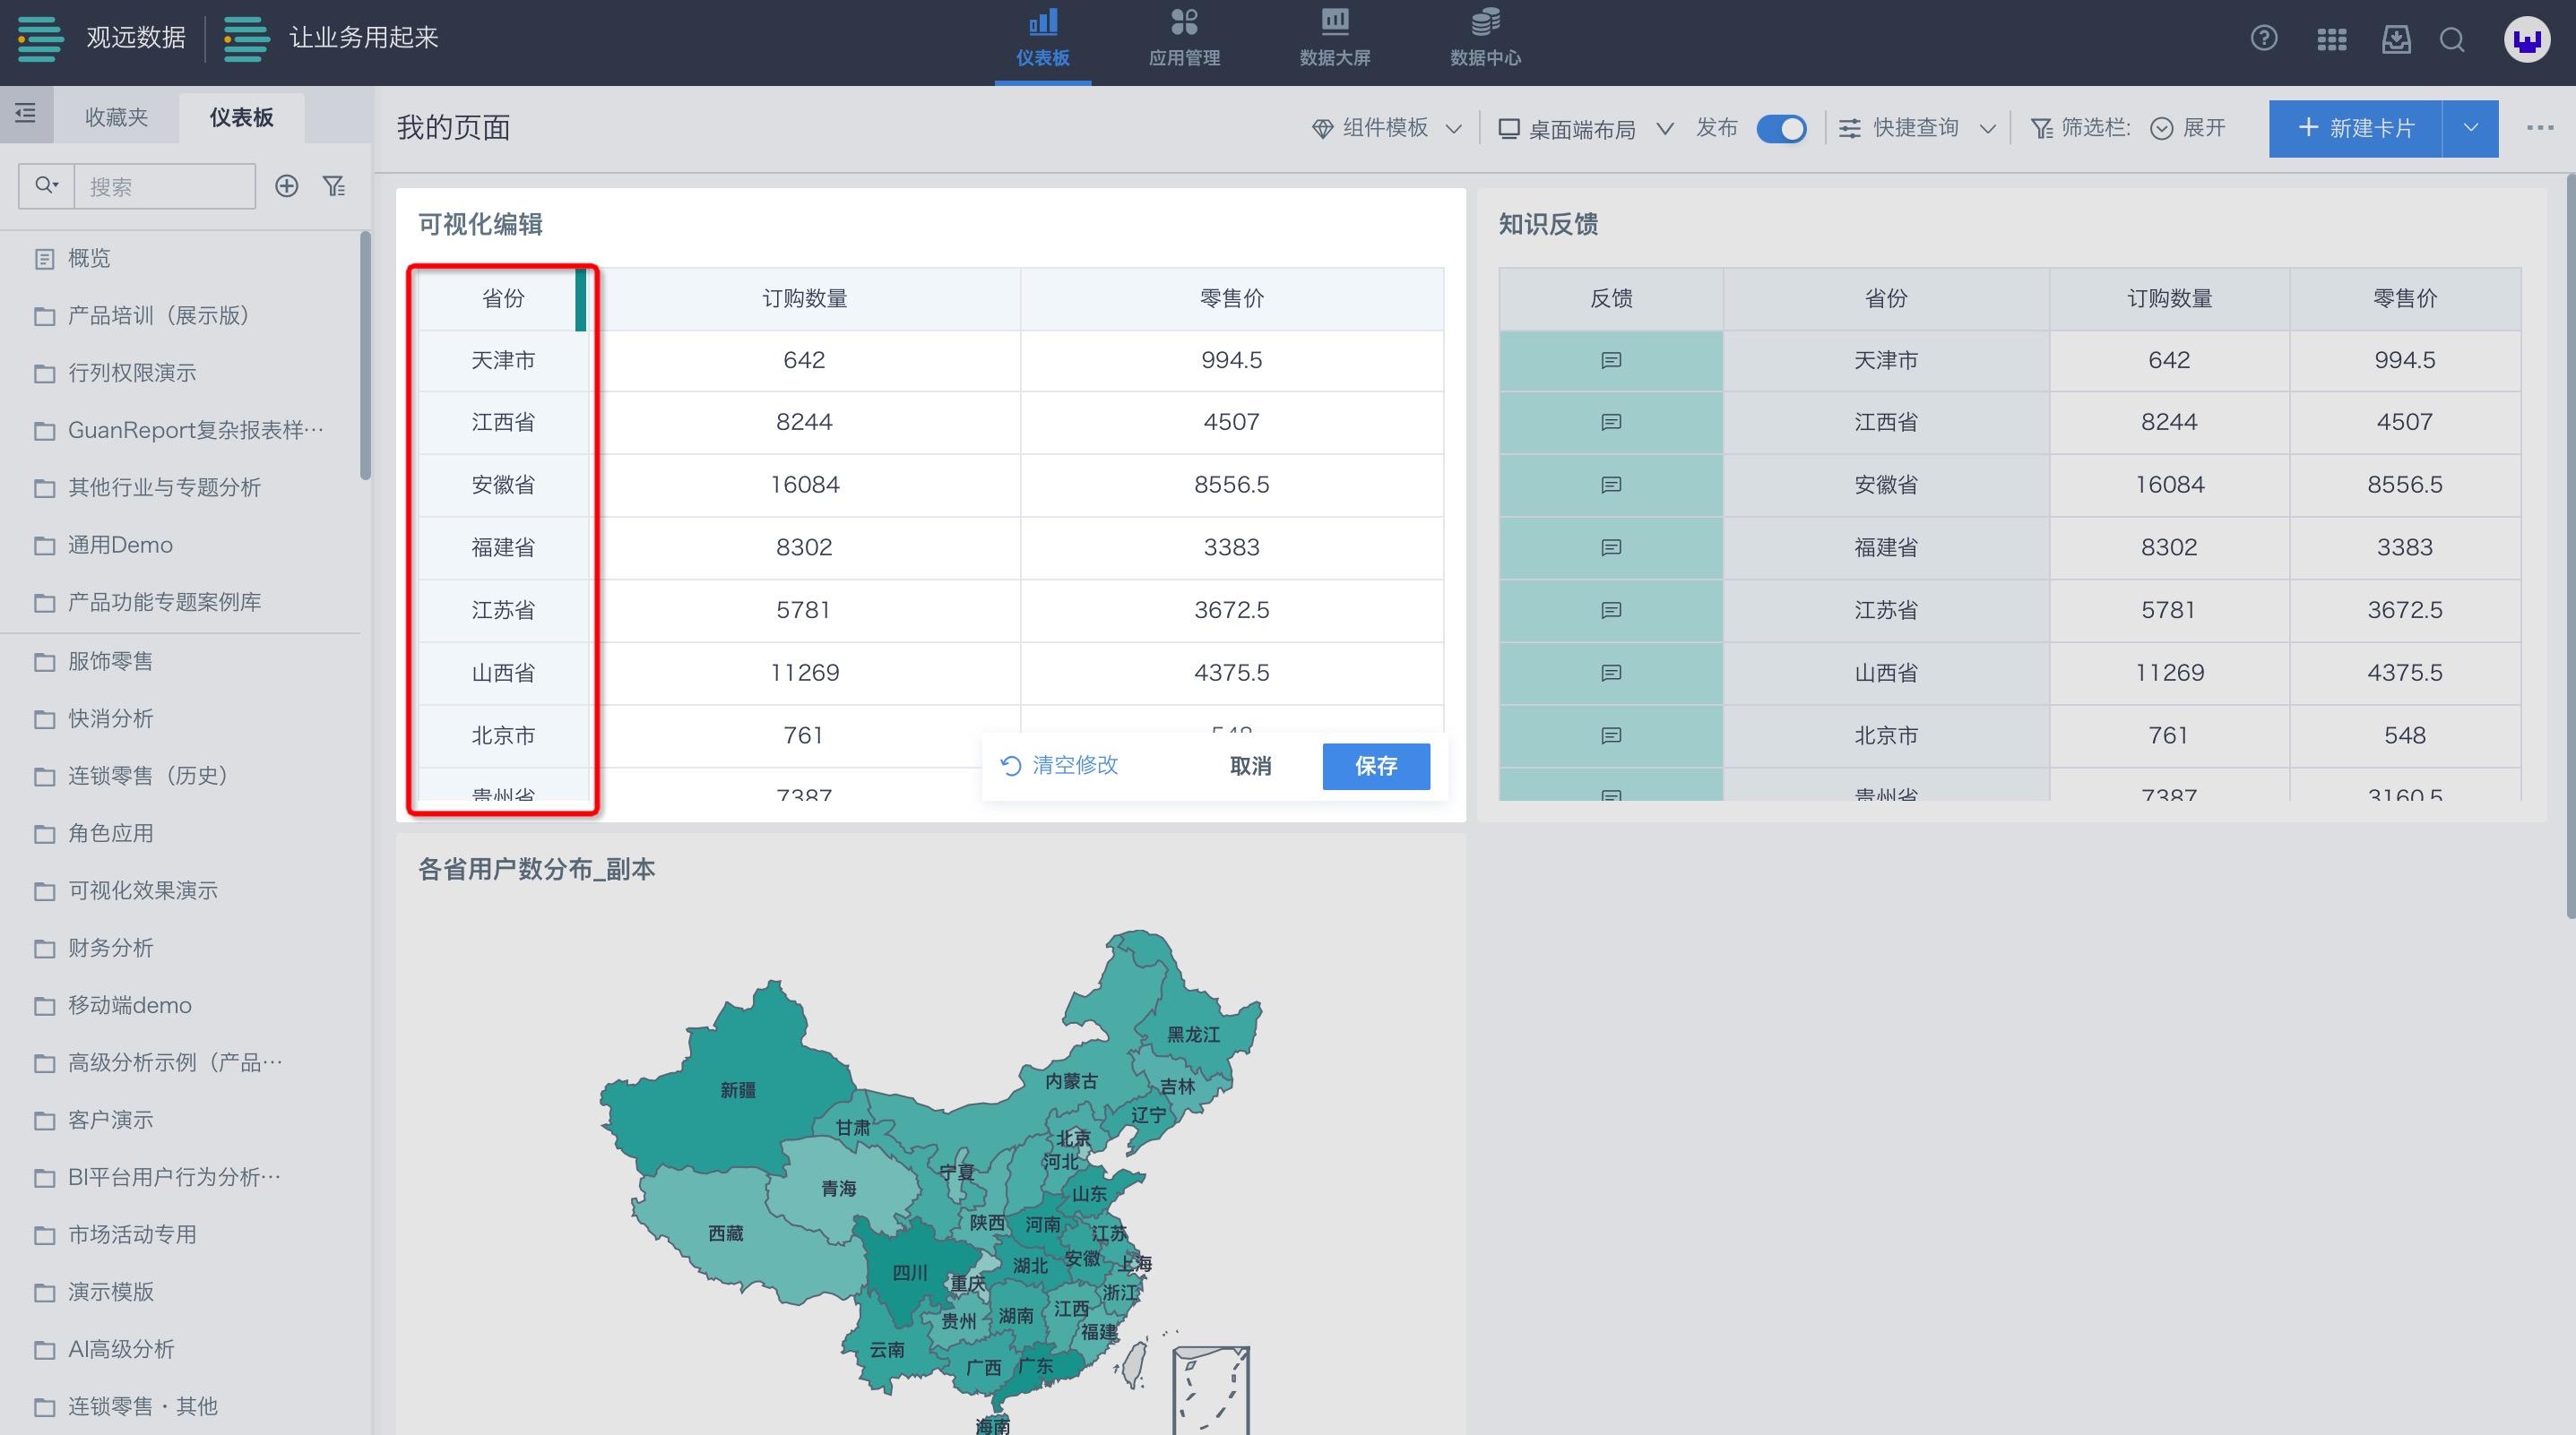Select the 收藏夹 sidebar tab
Screen dimensions: 2576x1435
[x=116, y=117]
